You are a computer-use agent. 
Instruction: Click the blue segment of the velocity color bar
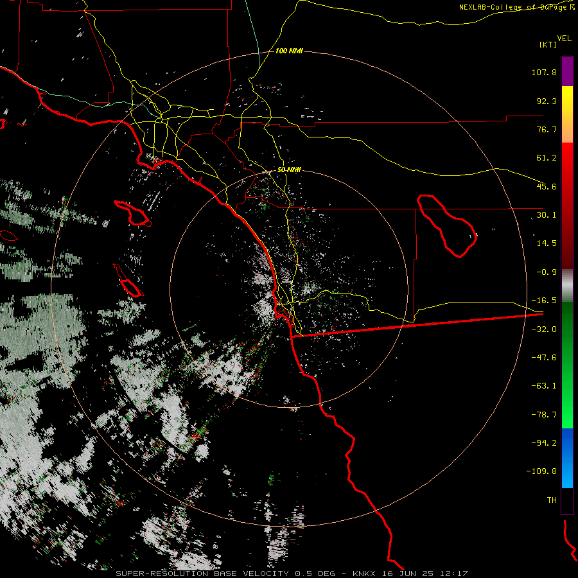point(567,458)
